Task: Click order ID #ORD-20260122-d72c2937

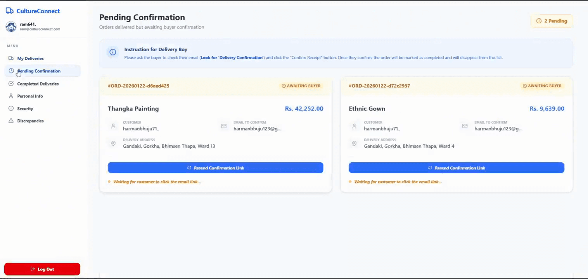Action: (379, 86)
